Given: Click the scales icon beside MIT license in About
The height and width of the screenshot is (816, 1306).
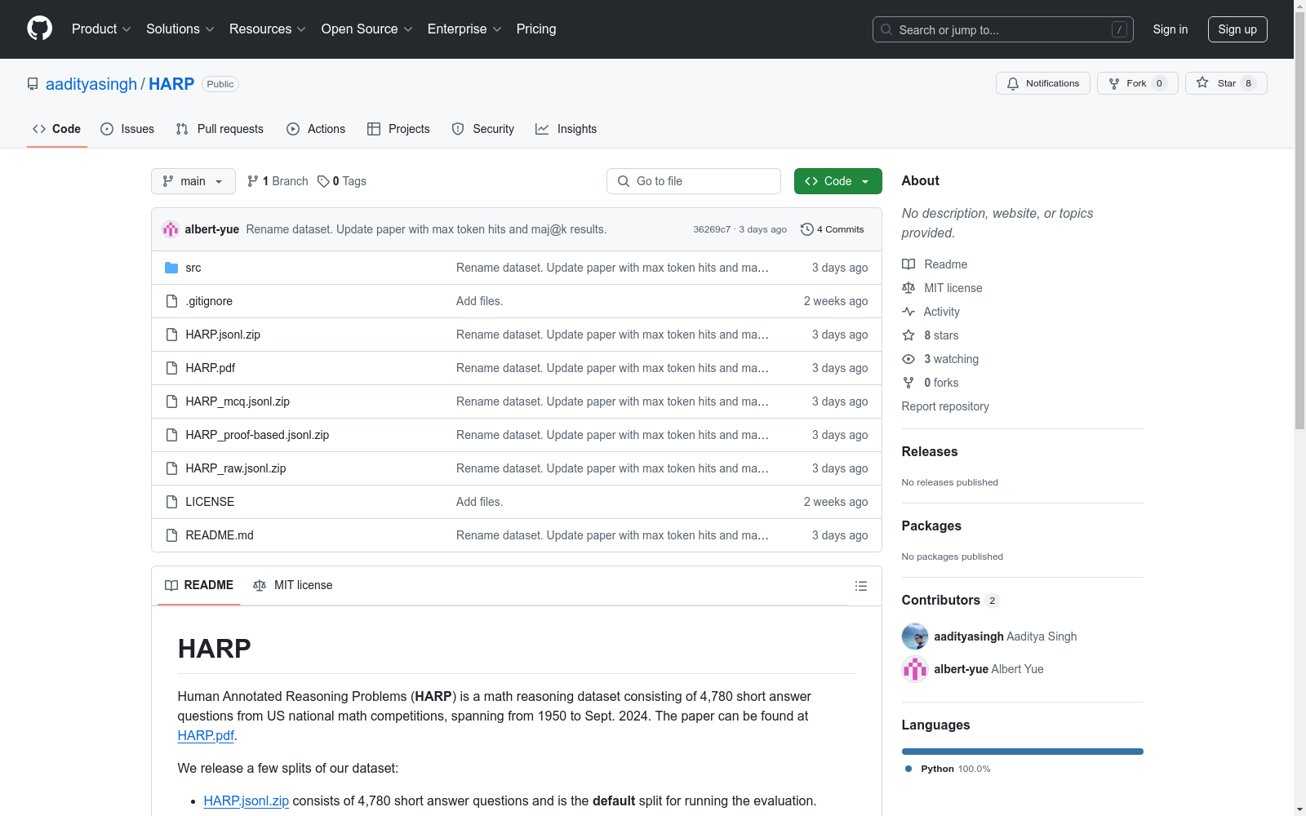Looking at the screenshot, I should [x=908, y=288].
